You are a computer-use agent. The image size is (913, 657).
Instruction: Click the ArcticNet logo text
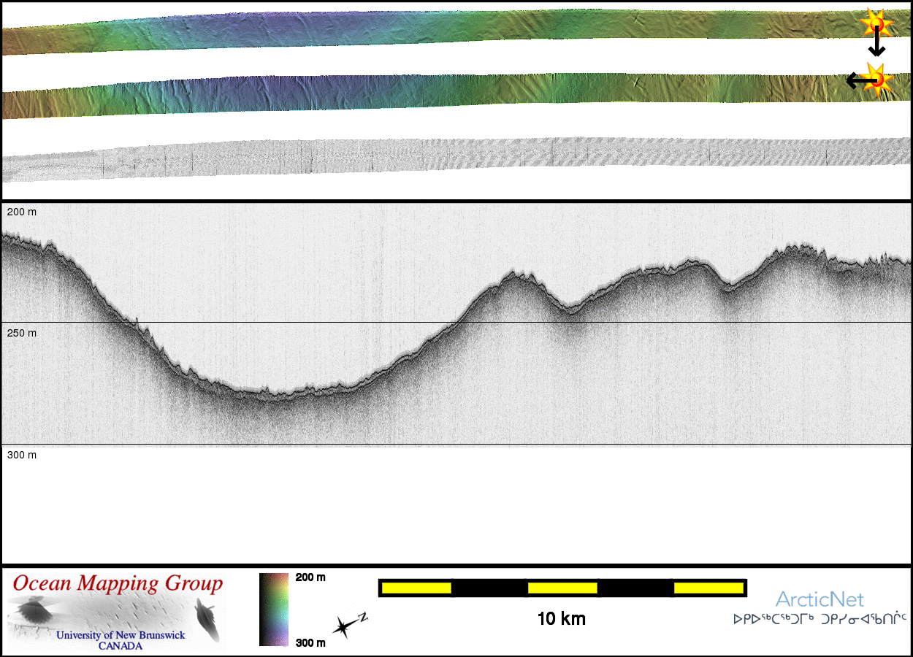pos(819,599)
